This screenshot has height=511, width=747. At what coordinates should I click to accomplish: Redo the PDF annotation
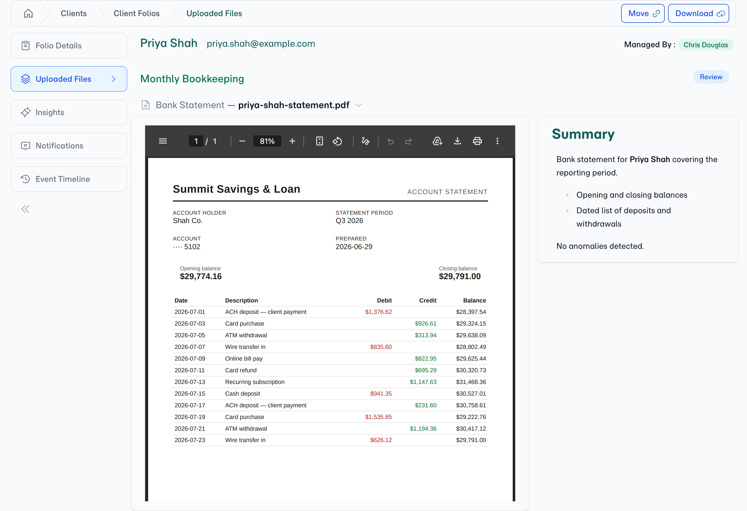(x=408, y=141)
